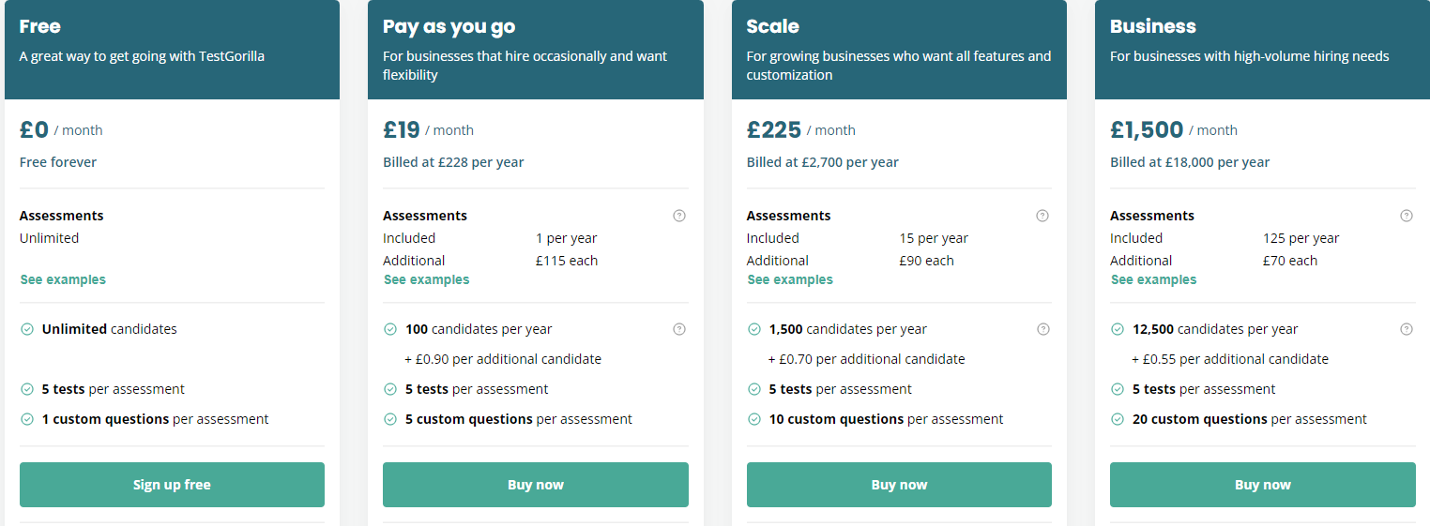
Task: Click Buy now for the Business plan
Action: click(x=1262, y=485)
